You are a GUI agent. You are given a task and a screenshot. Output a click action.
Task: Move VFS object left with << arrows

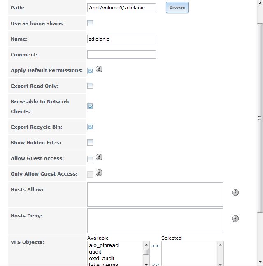coord(156,246)
